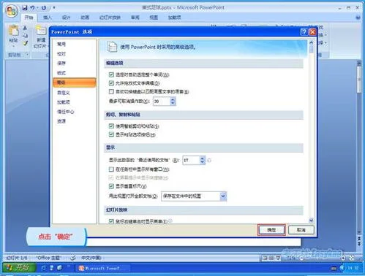
Task: Toggle 选定时自动选定整个单词 checkbox
Action: click(x=111, y=74)
